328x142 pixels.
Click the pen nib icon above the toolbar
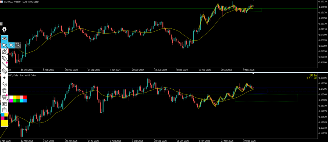[4, 30]
